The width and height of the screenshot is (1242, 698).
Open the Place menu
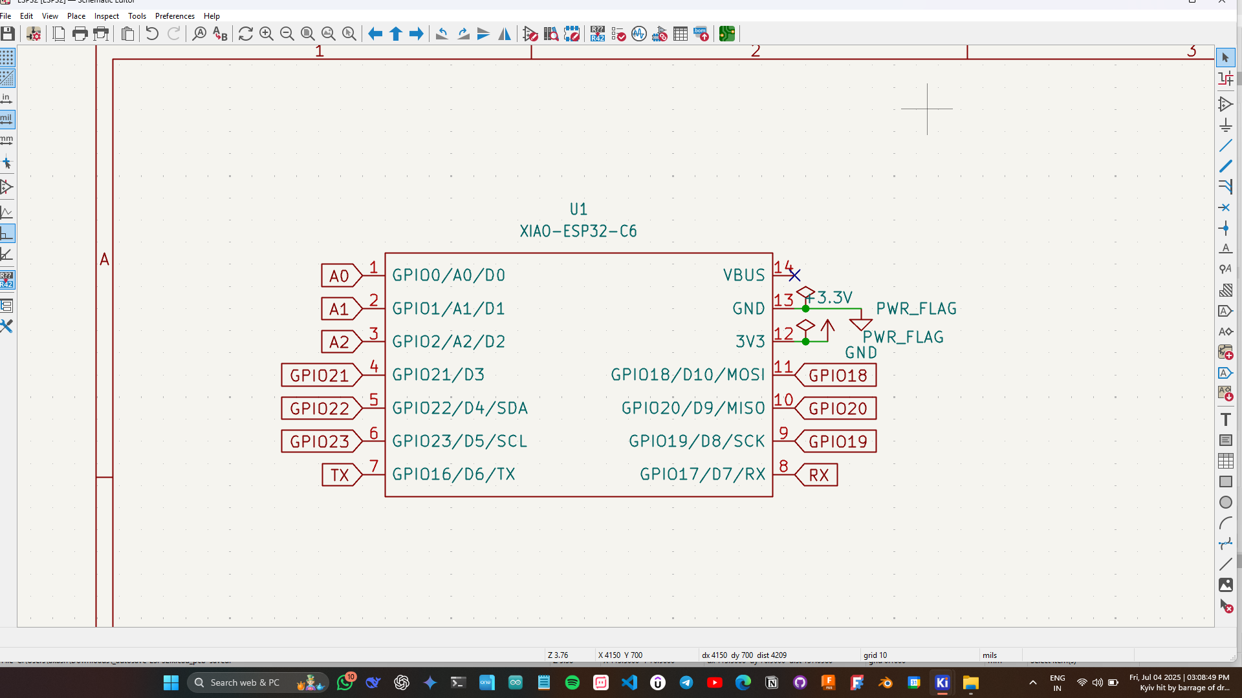(76, 16)
